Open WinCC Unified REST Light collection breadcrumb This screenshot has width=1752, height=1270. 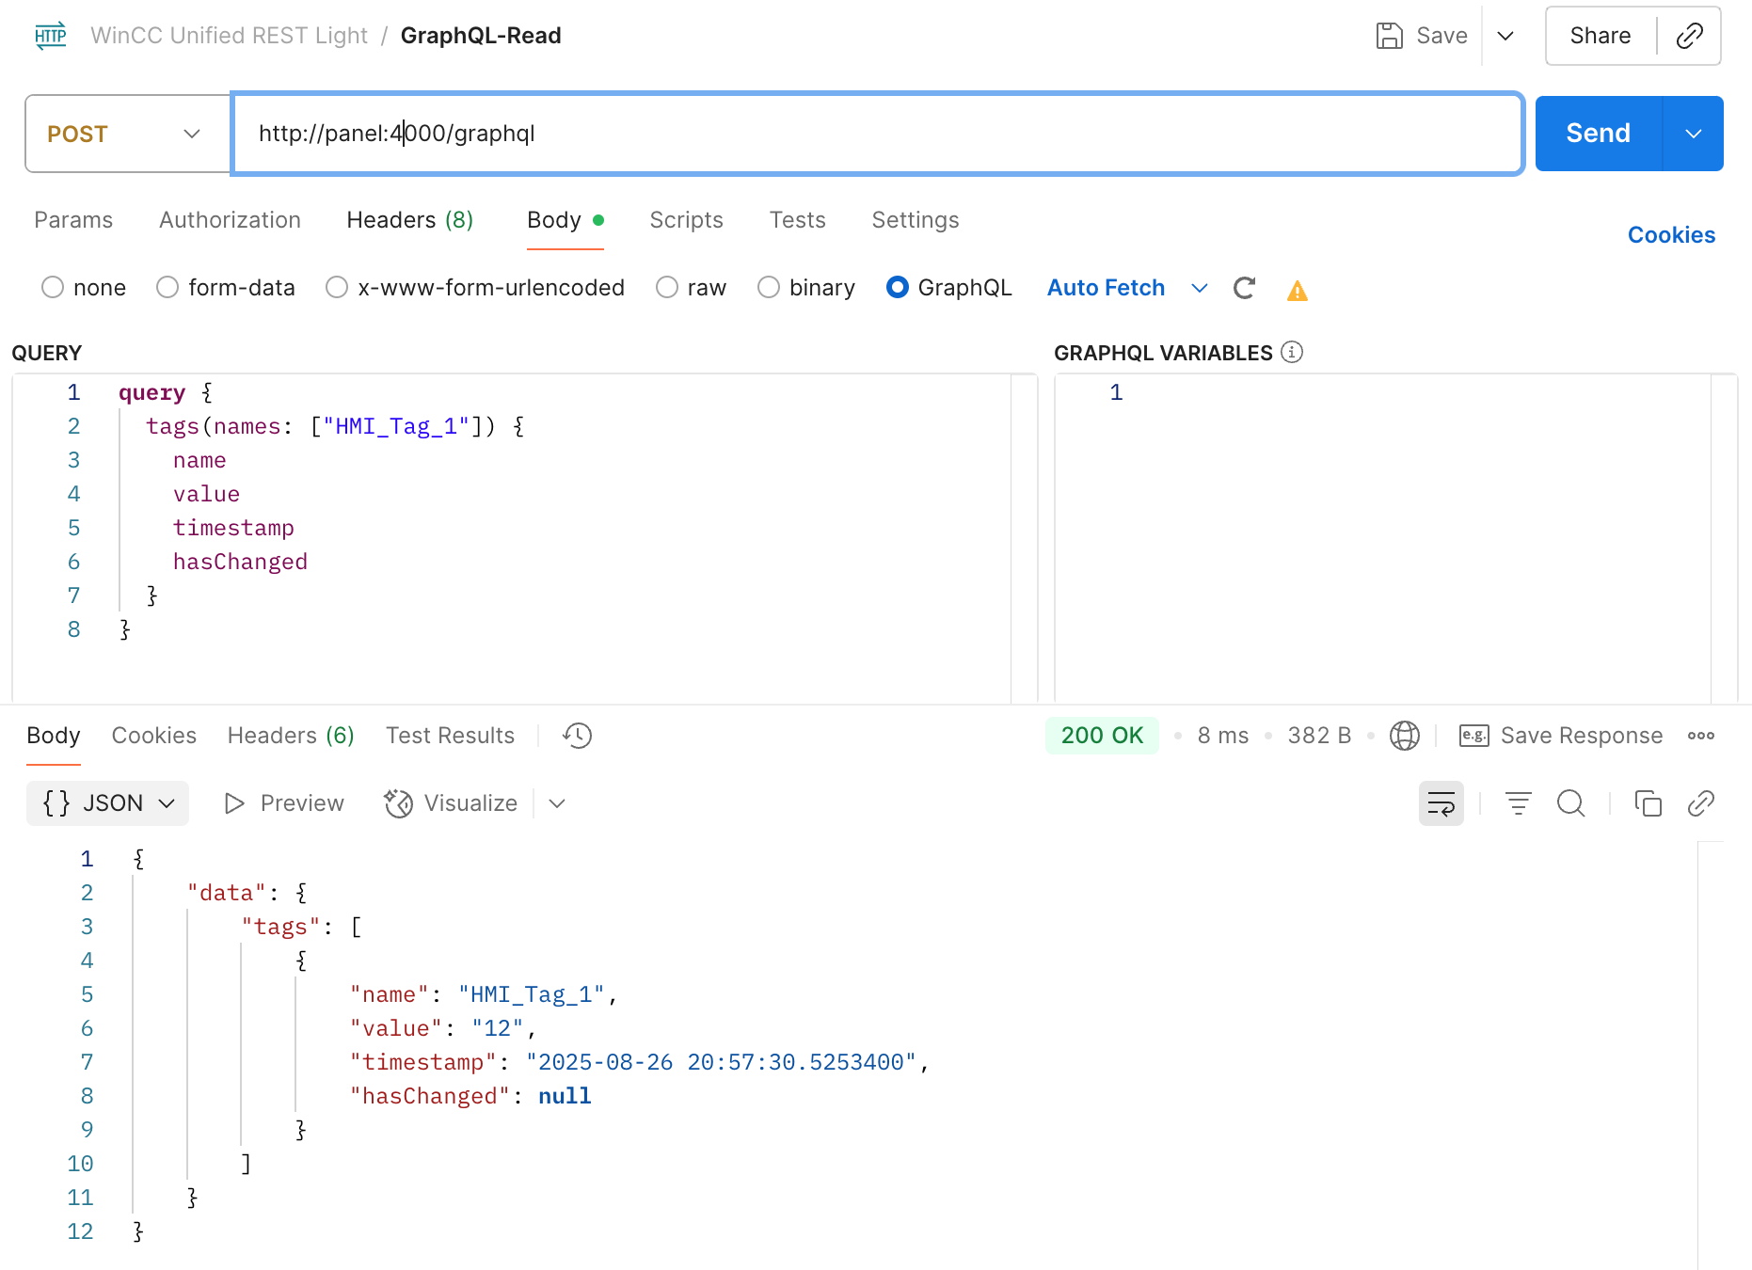229,36
